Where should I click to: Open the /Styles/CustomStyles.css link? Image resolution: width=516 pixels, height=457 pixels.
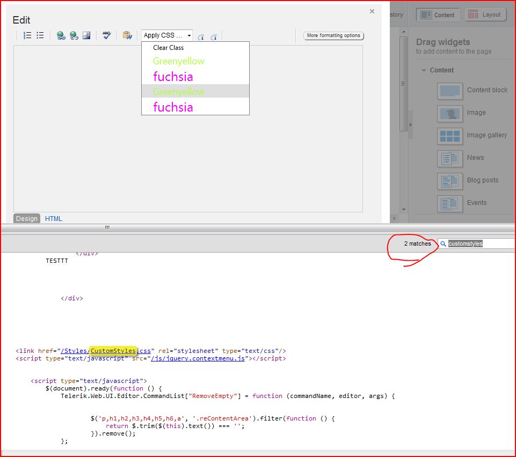pyautogui.click(x=106, y=351)
